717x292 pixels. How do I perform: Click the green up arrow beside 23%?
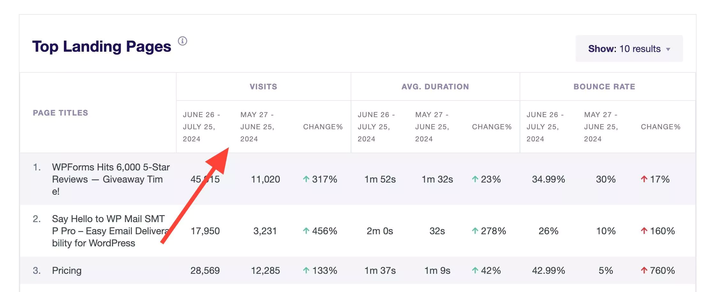475,179
